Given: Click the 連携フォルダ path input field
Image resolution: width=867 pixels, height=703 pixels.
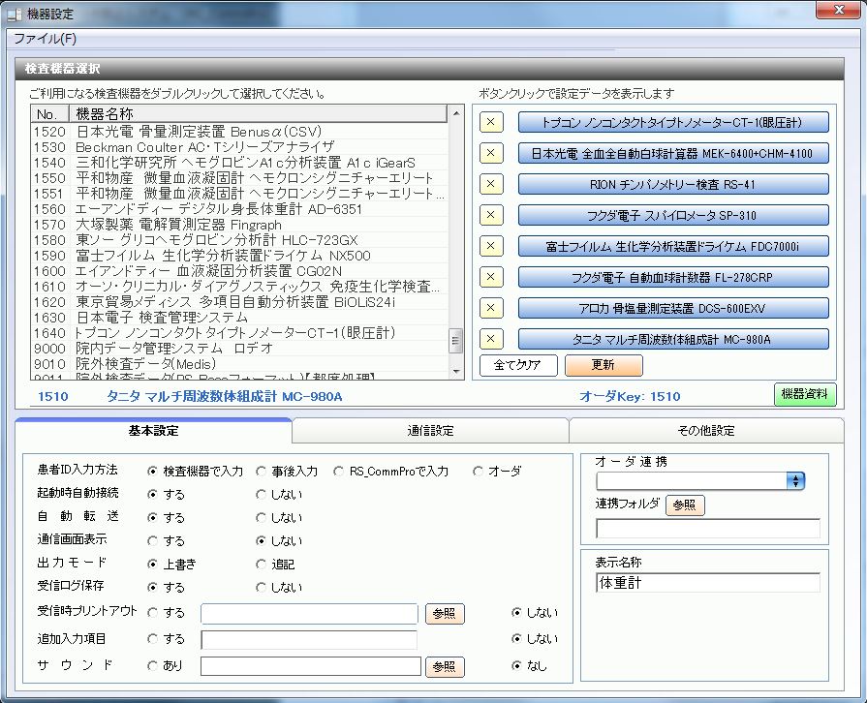Looking at the screenshot, I should (x=708, y=529).
